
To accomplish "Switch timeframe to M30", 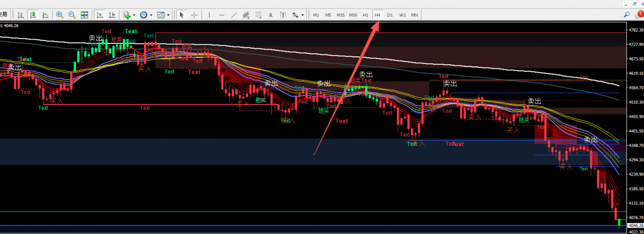I will pos(353,15).
